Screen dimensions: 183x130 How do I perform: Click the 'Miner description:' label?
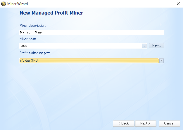(33, 26)
